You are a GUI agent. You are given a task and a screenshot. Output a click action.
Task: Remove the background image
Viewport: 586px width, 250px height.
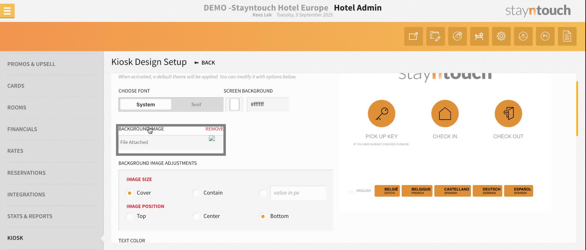point(214,129)
